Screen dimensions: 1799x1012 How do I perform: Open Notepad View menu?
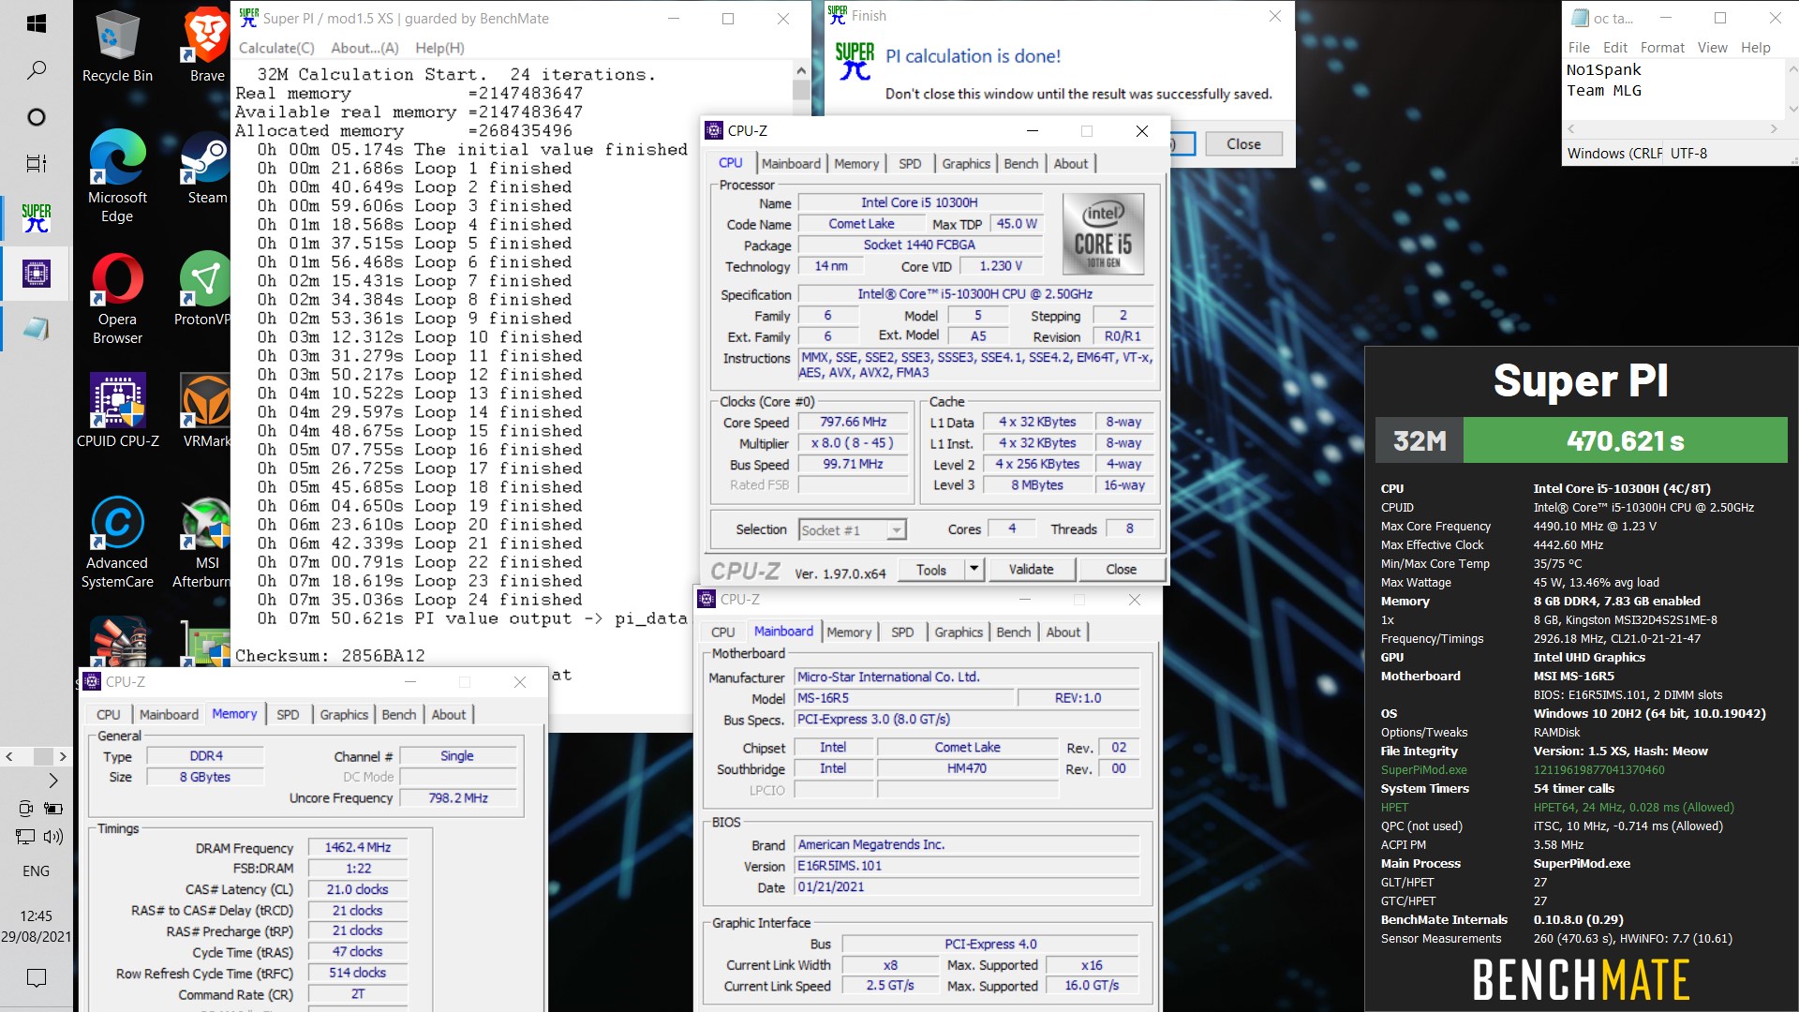(x=1712, y=48)
